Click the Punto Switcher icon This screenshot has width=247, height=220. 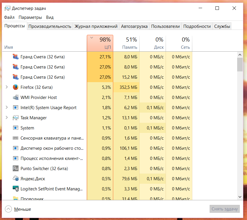(x=16, y=169)
